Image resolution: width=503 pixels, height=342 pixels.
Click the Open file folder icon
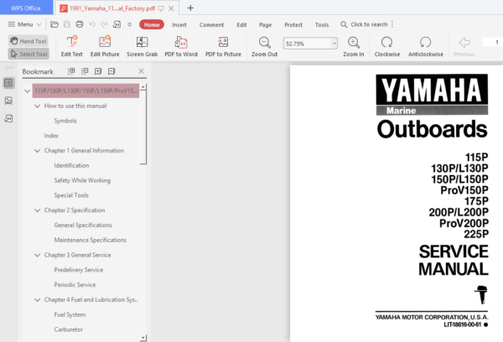click(54, 24)
